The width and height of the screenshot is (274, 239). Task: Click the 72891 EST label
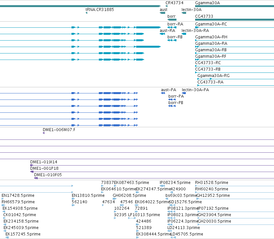click(141, 208)
